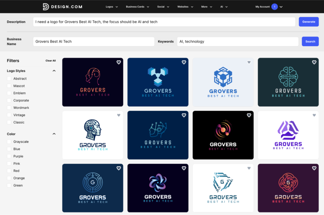Screen dimensions: 324x215
Task: Favorite the teal circuit-brain logo design
Action: (314, 62)
